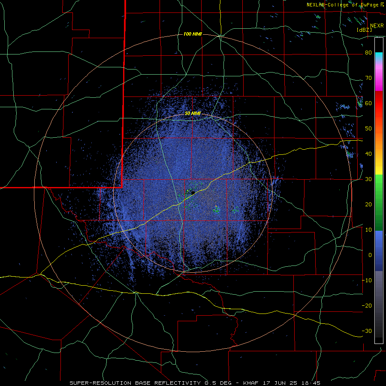Click the -10 value on the dBZ scale
The height and width of the screenshot is (386, 386).
tap(367, 280)
